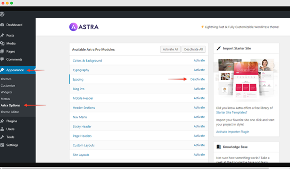Click the Pages icon in sidebar
Image resolution: width=290 pixels, height=169 pixels.
click(2, 51)
